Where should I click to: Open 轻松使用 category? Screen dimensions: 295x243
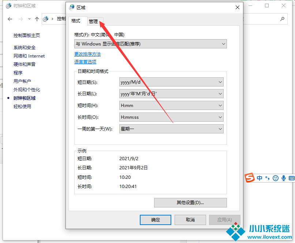22,107
